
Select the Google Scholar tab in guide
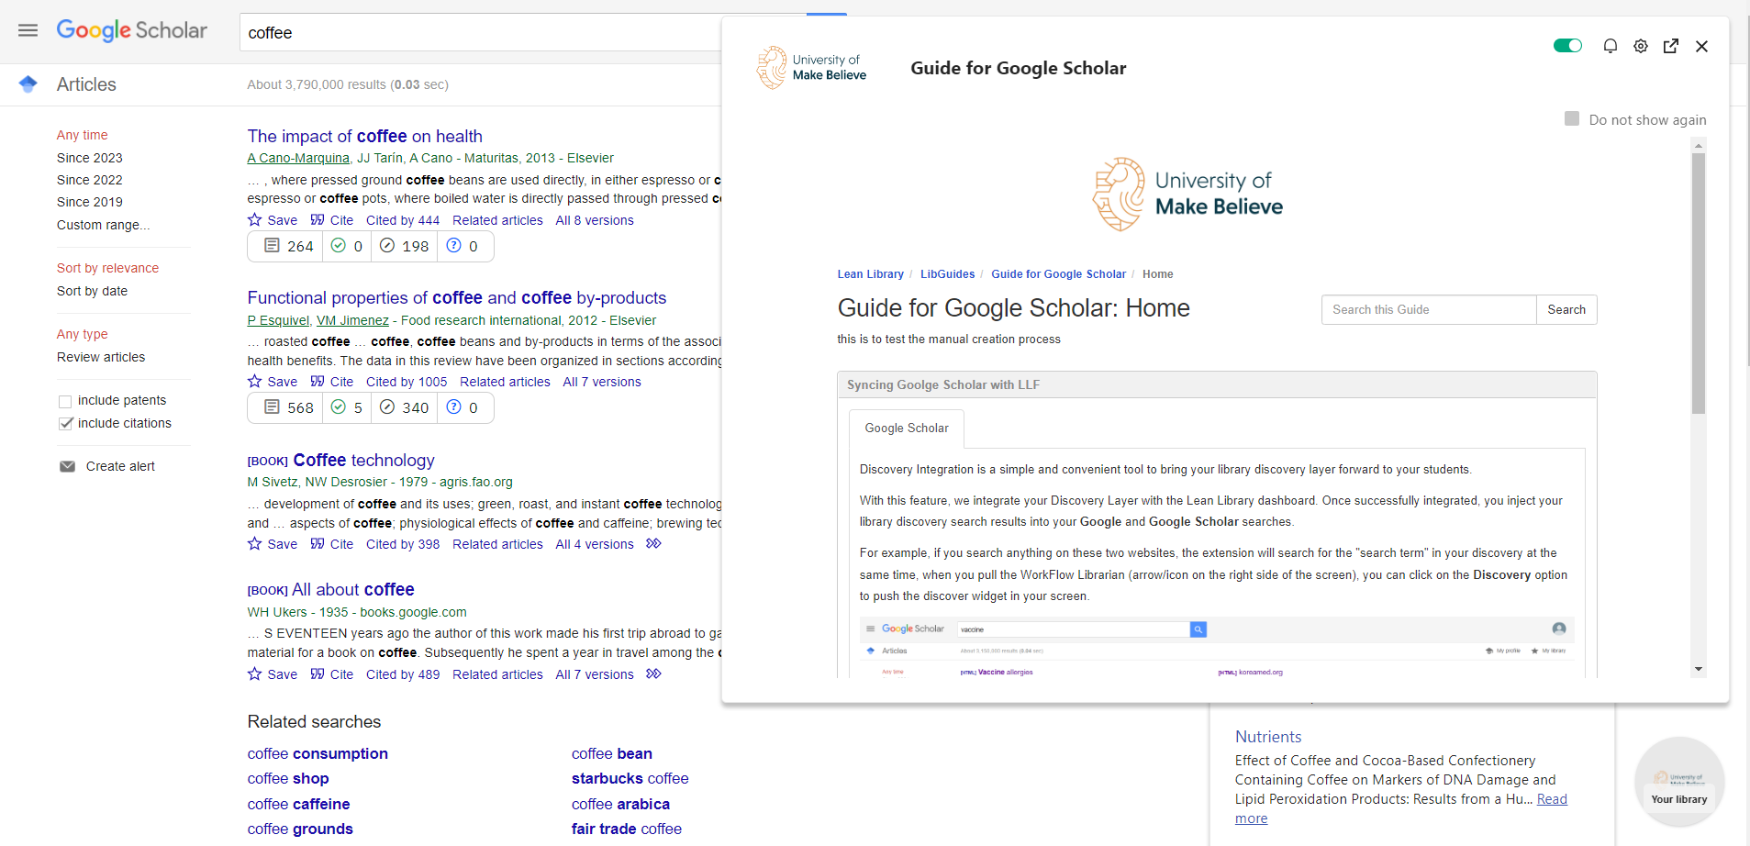(907, 429)
